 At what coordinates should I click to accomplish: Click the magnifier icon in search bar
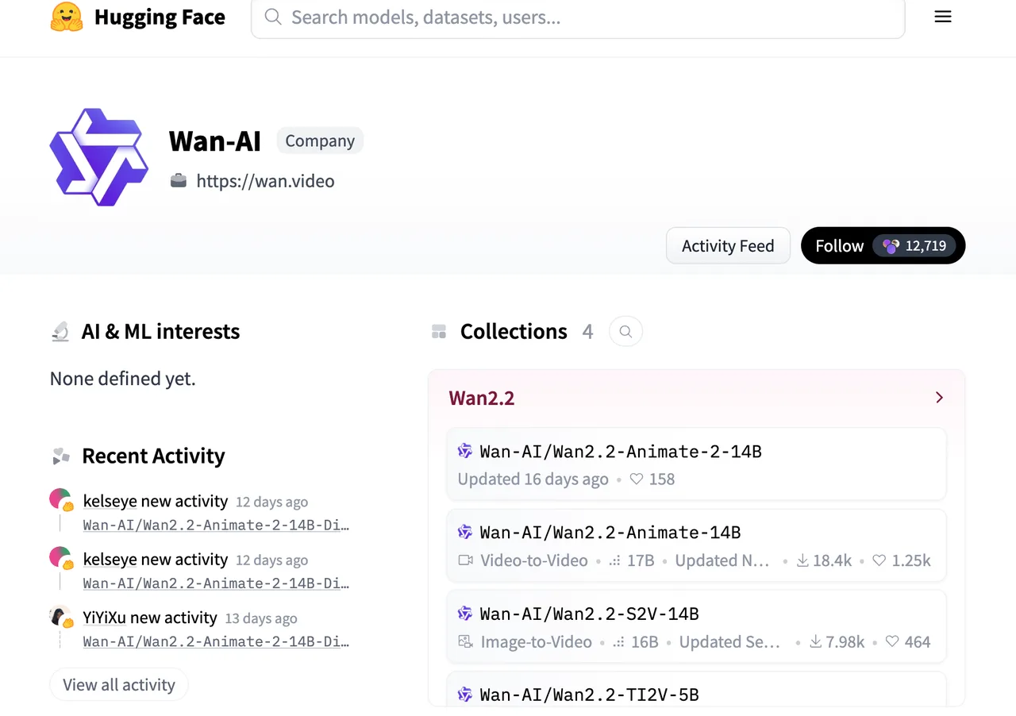click(273, 17)
